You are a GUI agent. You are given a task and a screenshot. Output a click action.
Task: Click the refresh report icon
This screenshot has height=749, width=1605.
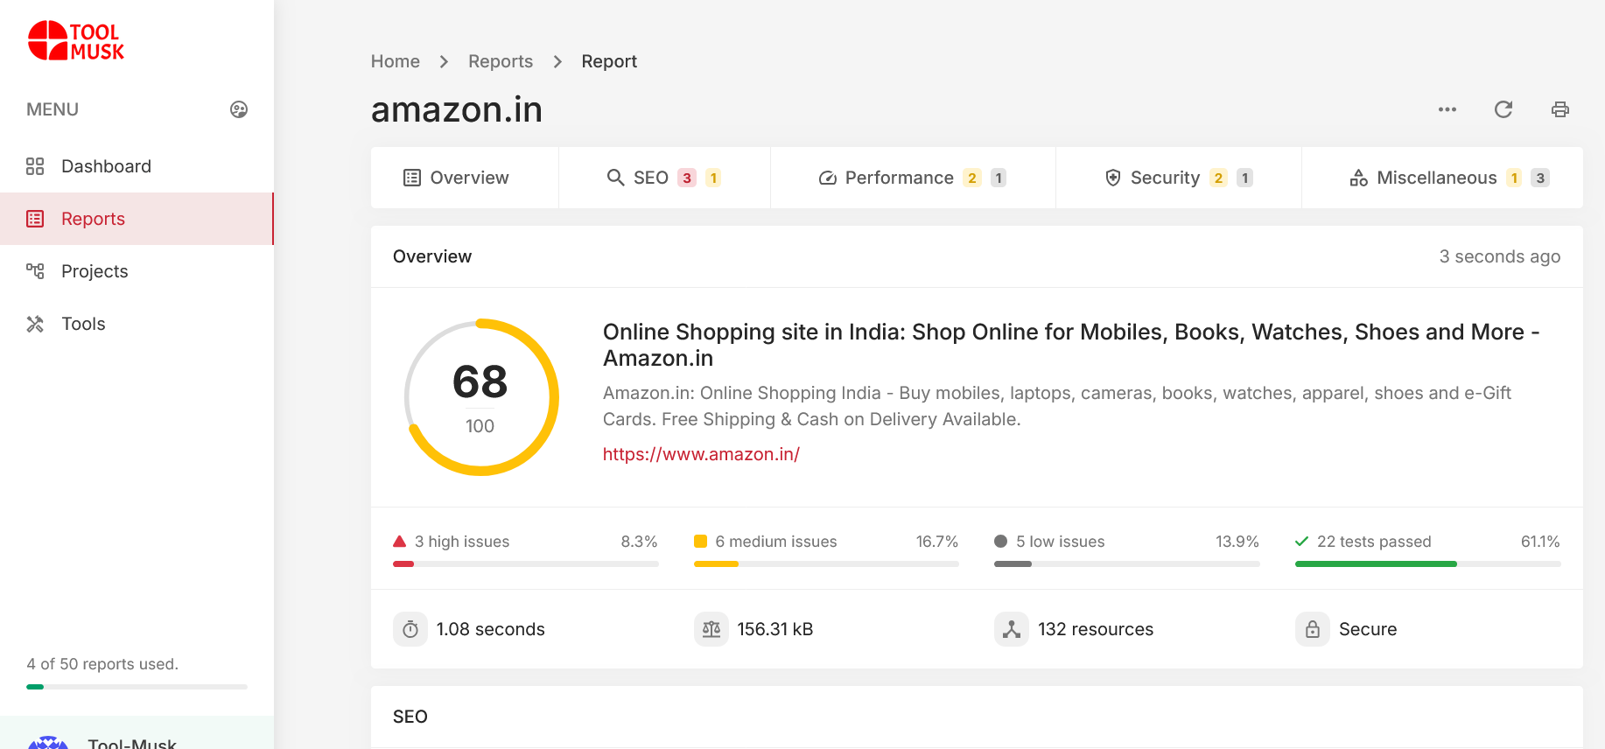click(x=1503, y=109)
